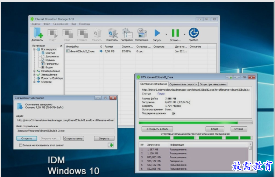Select the Документы category
This screenshot has height=177, width=275.
click(52, 56)
